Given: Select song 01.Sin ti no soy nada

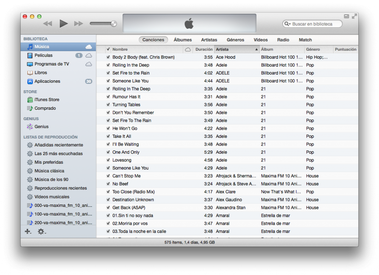Looking at the screenshot, I should pyautogui.click(x=227, y=215).
